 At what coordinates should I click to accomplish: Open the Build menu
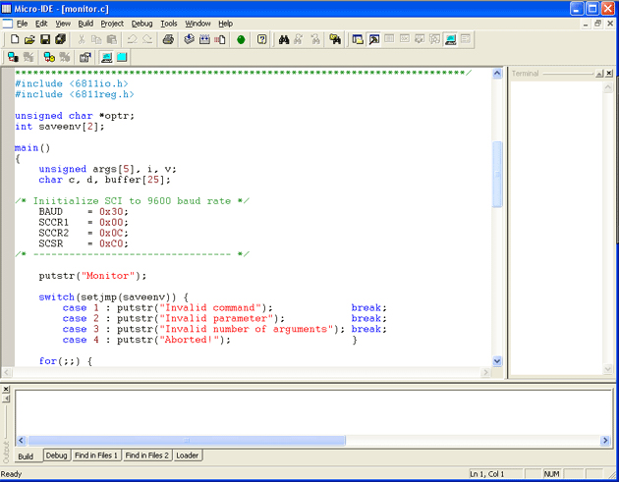[x=85, y=24]
